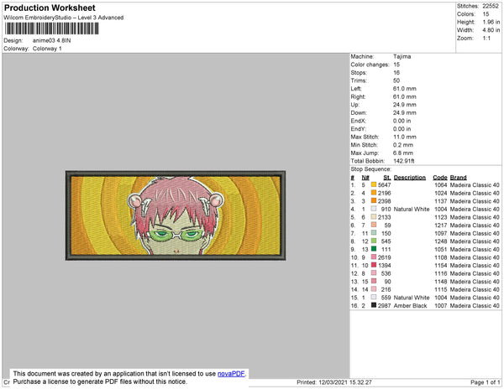Screen dimensions: 504x389
Task: Choose the peach swatch for code 1217
Action: 374,225
